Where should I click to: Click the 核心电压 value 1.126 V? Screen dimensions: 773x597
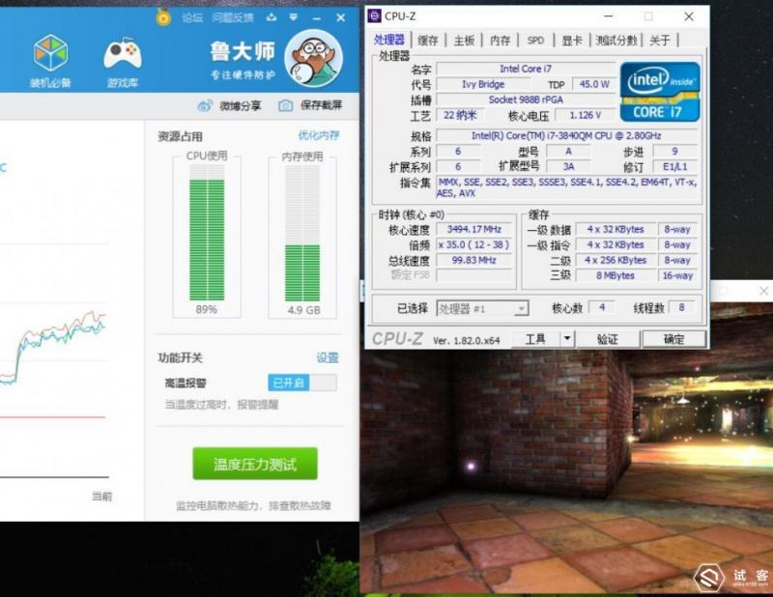point(586,115)
